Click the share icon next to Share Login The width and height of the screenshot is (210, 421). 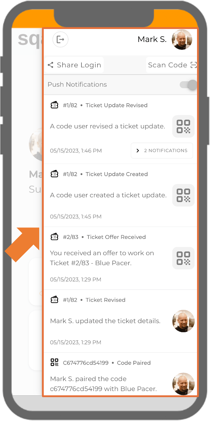(50, 65)
